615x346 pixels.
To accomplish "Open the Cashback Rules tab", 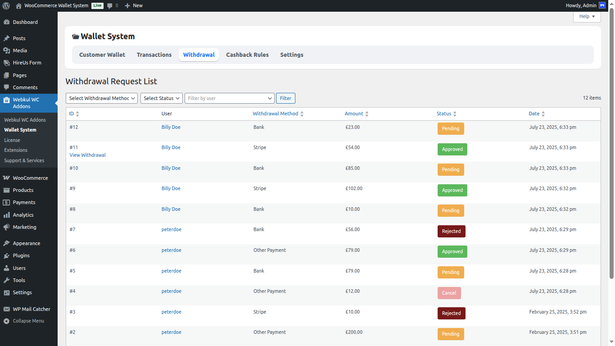I will [247, 55].
